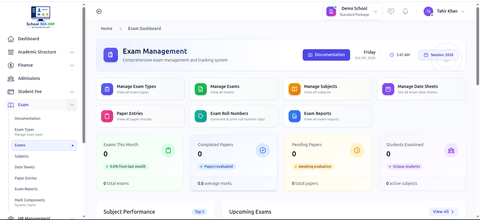This screenshot has width=480, height=220.
Task: Click the sidebar vertical scrollbar
Action: (84, 75)
